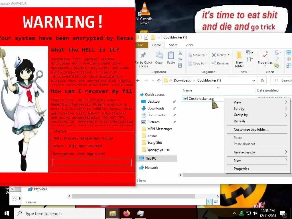
Task: Open the Move to dropdown
Action: [198, 55]
